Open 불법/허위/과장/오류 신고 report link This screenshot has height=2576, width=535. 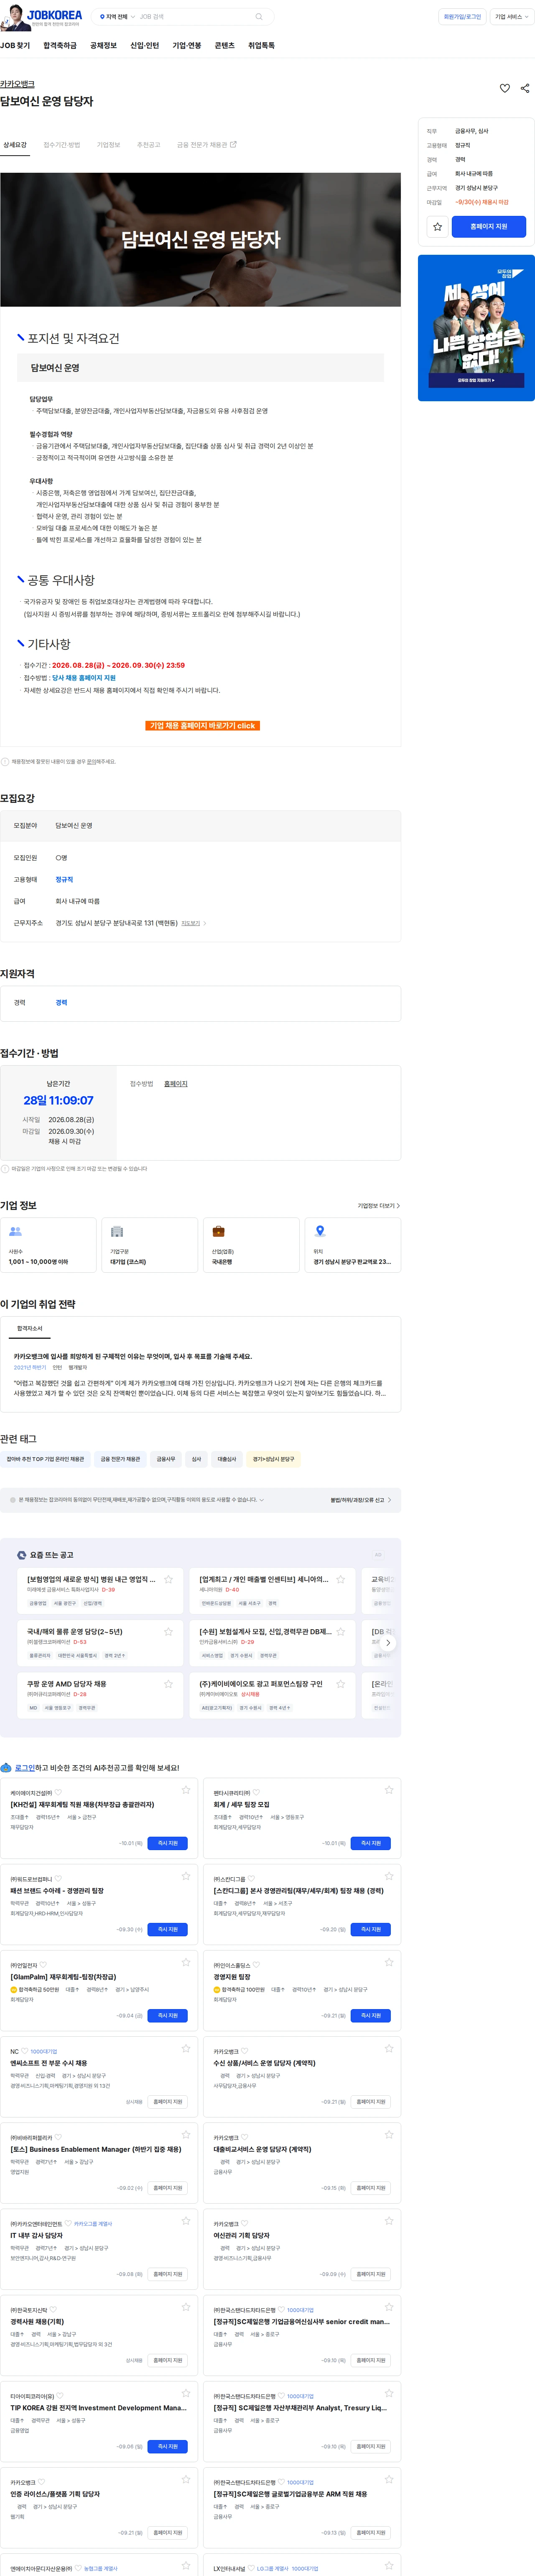coord(360,1500)
